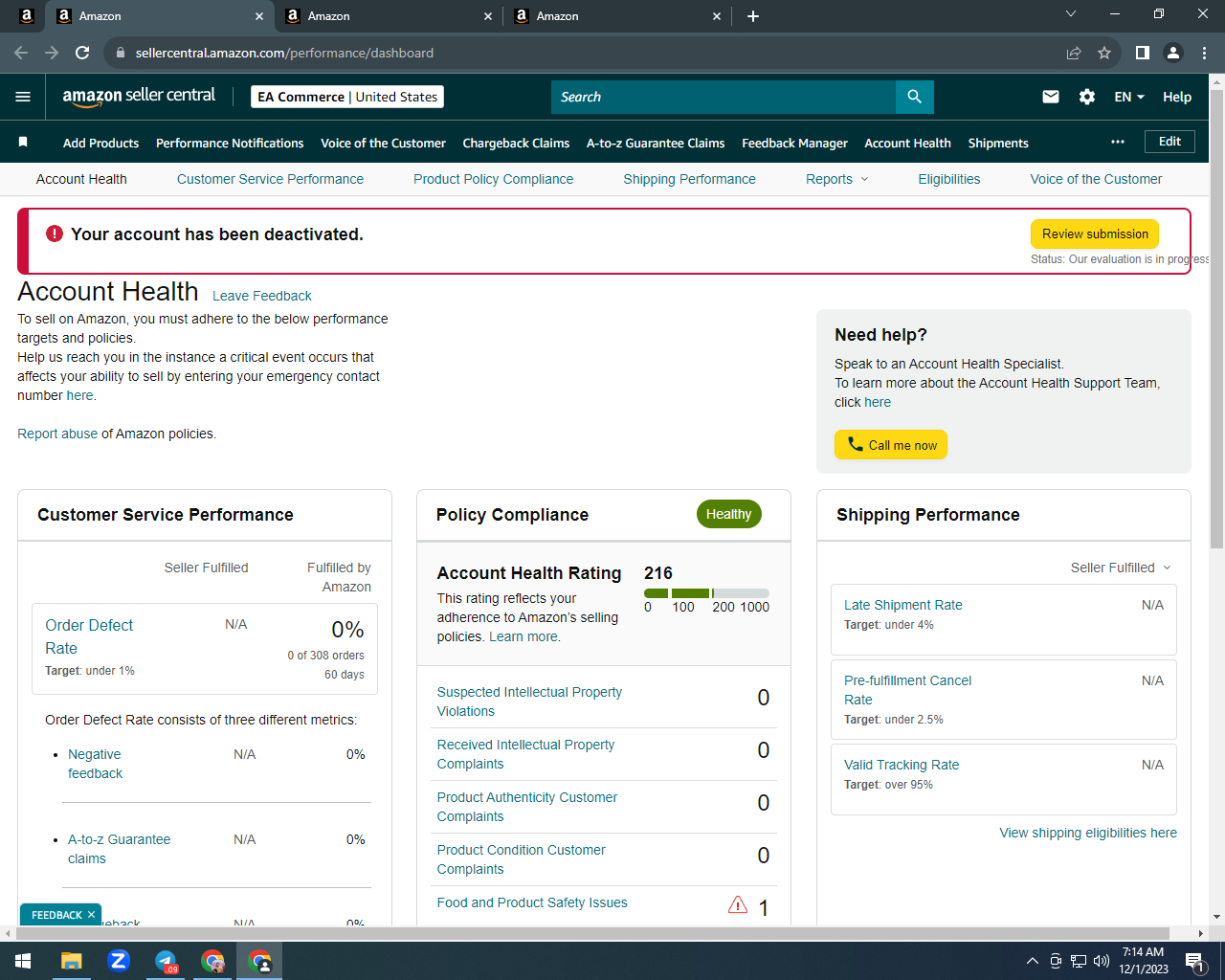The height and width of the screenshot is (980, 1225).
Task: Open Customer Service Performance tab
Action: pos(270,179)
